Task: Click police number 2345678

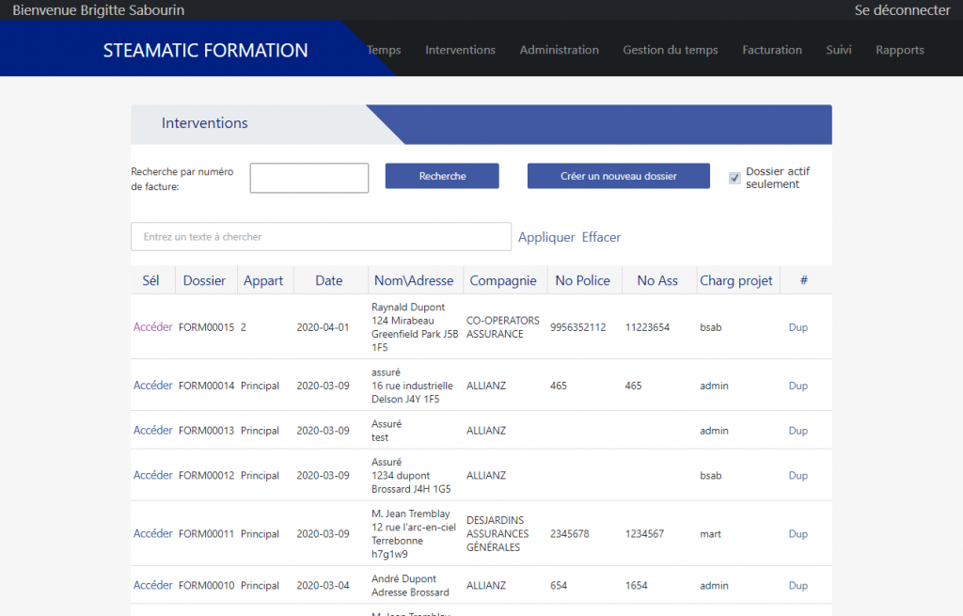Action: click(569, 533)
